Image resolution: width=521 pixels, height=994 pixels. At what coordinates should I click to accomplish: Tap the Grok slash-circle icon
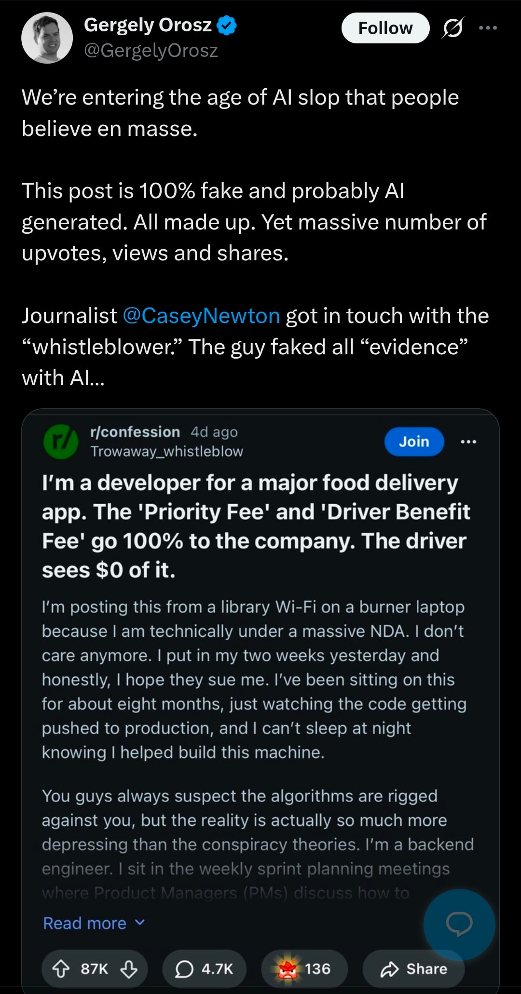453,28
